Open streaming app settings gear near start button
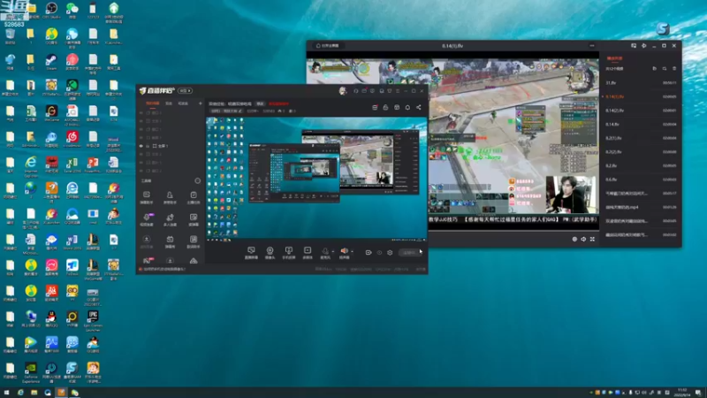Image resolution: width=707 pixels, height=398 pixels. coord(390,253)
